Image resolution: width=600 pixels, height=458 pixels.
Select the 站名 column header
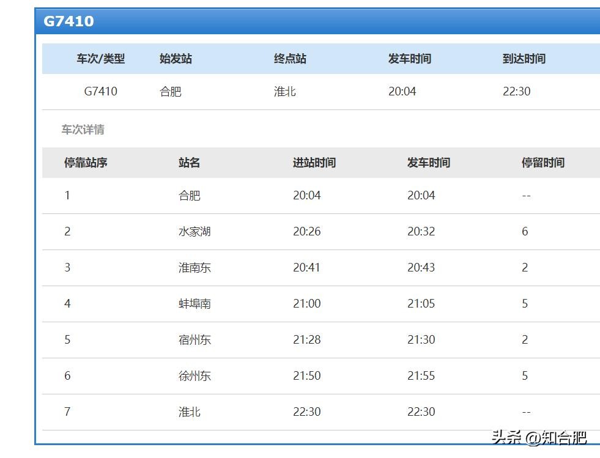(x=189, y=163)
